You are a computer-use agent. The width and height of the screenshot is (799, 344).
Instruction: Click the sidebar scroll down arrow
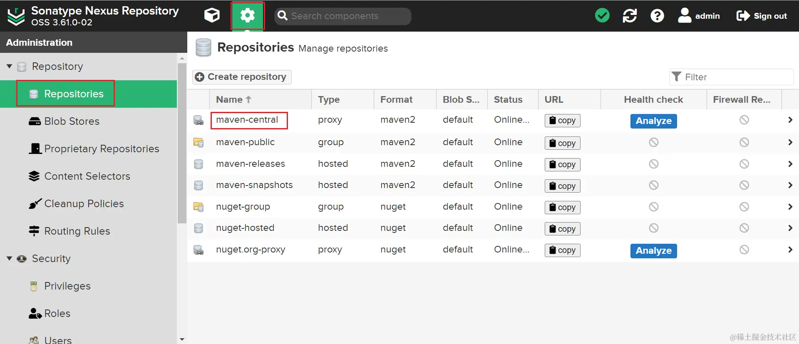pyautogui.click(x=182, y=339)
